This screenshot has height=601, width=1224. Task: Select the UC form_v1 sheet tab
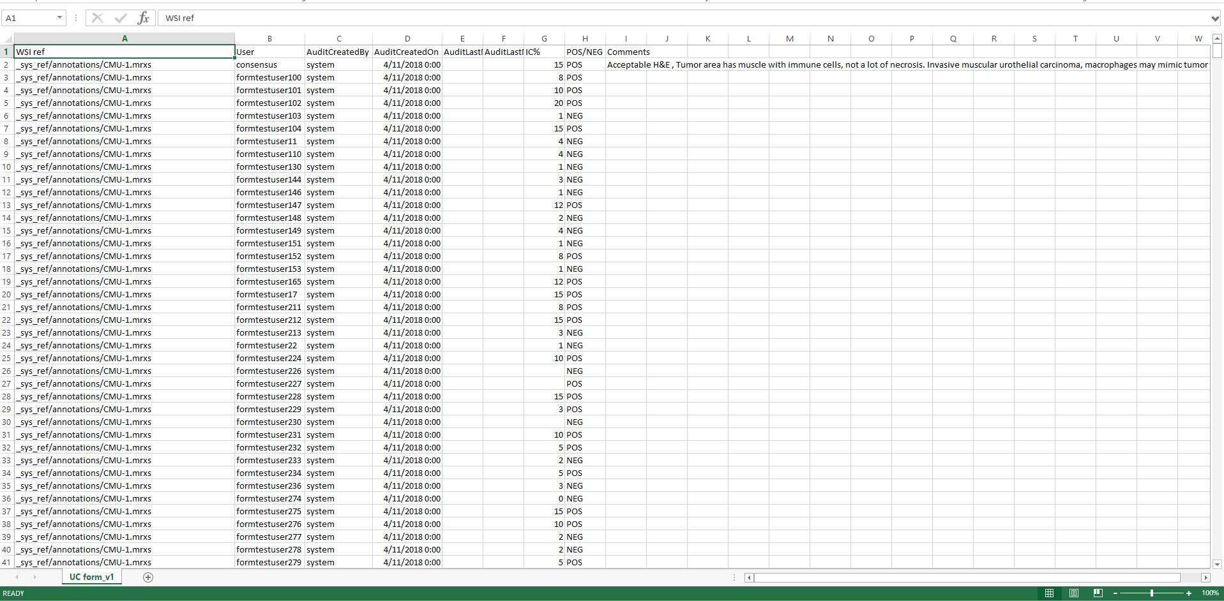(x=92, y=577)
